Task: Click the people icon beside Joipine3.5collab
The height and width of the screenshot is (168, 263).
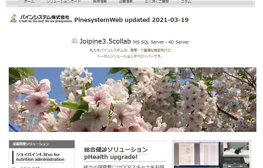Action: click(x=75, y=41)
